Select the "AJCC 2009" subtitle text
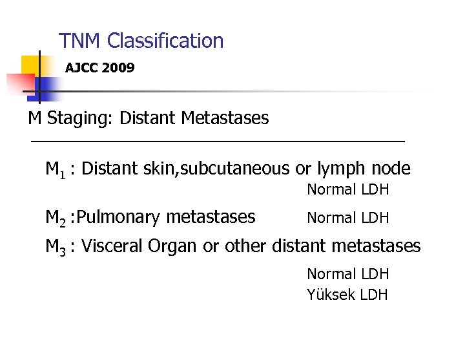This screenshot has height=349, width=465. pos(100,67)
